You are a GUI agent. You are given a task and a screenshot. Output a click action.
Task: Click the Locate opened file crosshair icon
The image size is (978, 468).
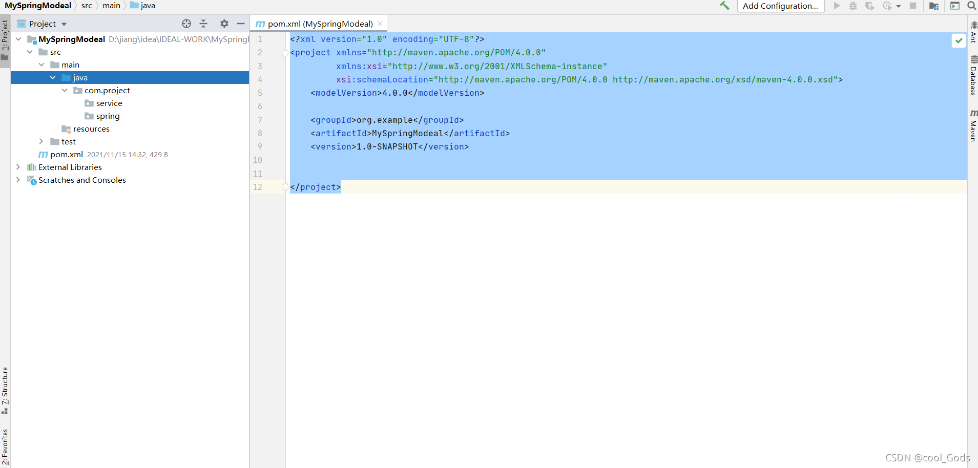pyautogui.click(x=186, y=24)
